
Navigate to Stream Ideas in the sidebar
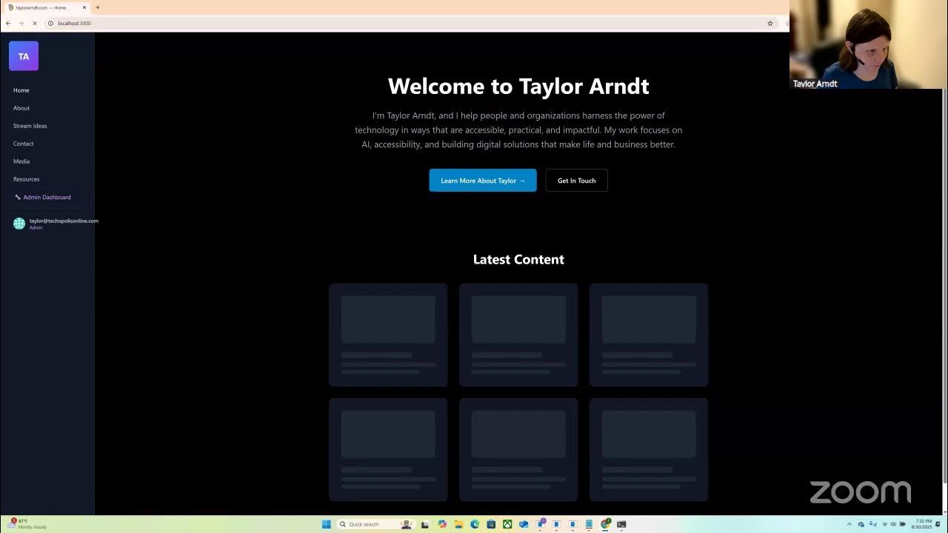tap(30, 126)
